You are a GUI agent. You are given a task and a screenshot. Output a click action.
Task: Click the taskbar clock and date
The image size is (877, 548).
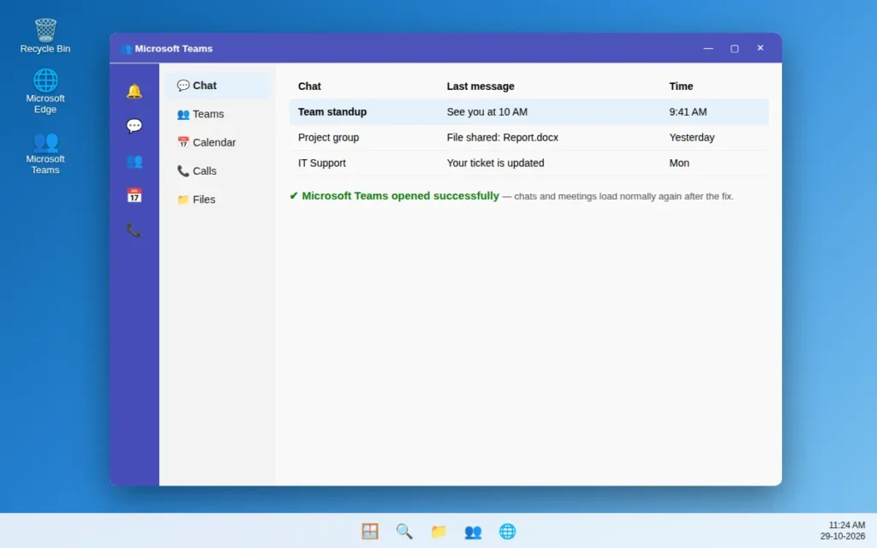point(843,531)
